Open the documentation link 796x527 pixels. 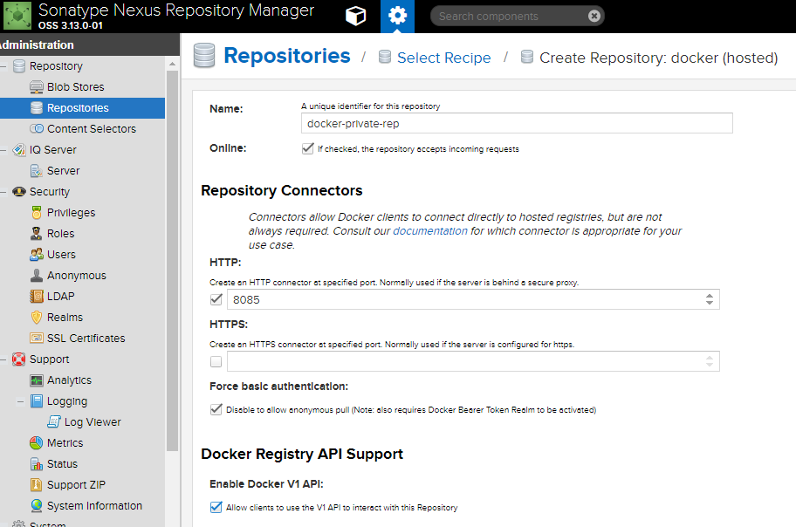430,231
